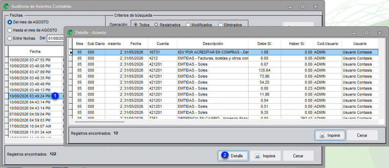This screenshot has height=168, width=389.
Task: Click the printer icon on Auditoria window Imprimir
Action: 258,156
